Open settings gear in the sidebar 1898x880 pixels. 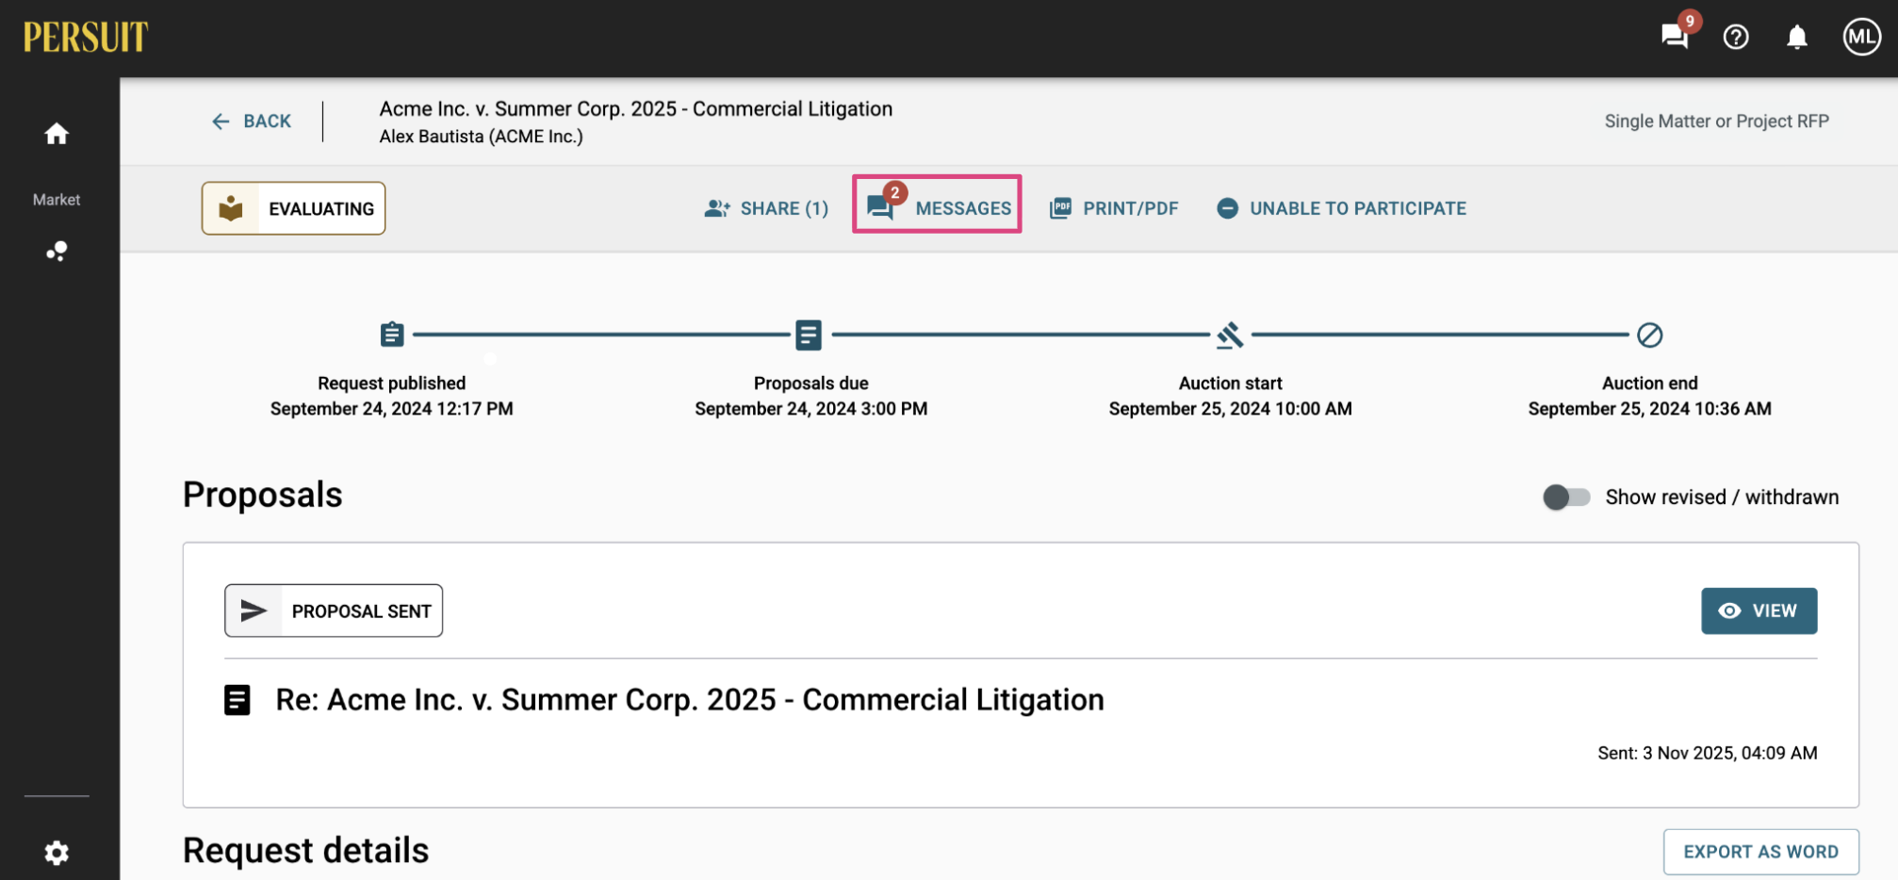(57, 853)
